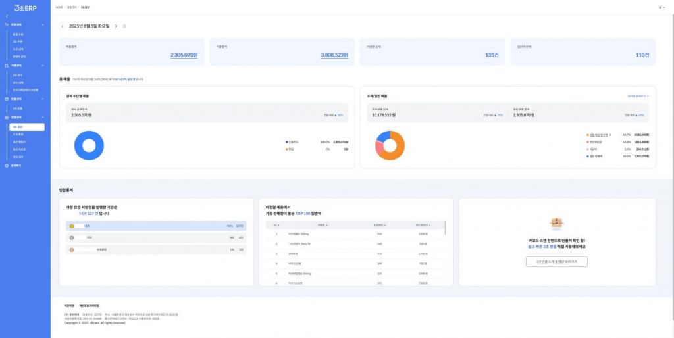The height and width of the screenshot is (338, 674).
Task: Select 3초 결산 in the sidebar
Action: [x=18, y=126]
